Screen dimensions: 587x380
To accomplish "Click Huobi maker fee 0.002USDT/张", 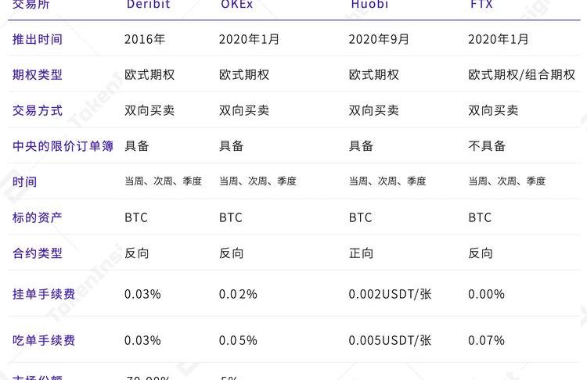I will coord(390,294).
